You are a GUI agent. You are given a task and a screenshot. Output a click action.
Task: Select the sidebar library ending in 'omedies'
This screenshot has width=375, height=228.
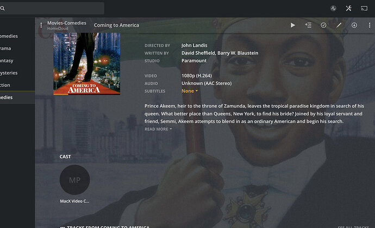click(9, 36)
